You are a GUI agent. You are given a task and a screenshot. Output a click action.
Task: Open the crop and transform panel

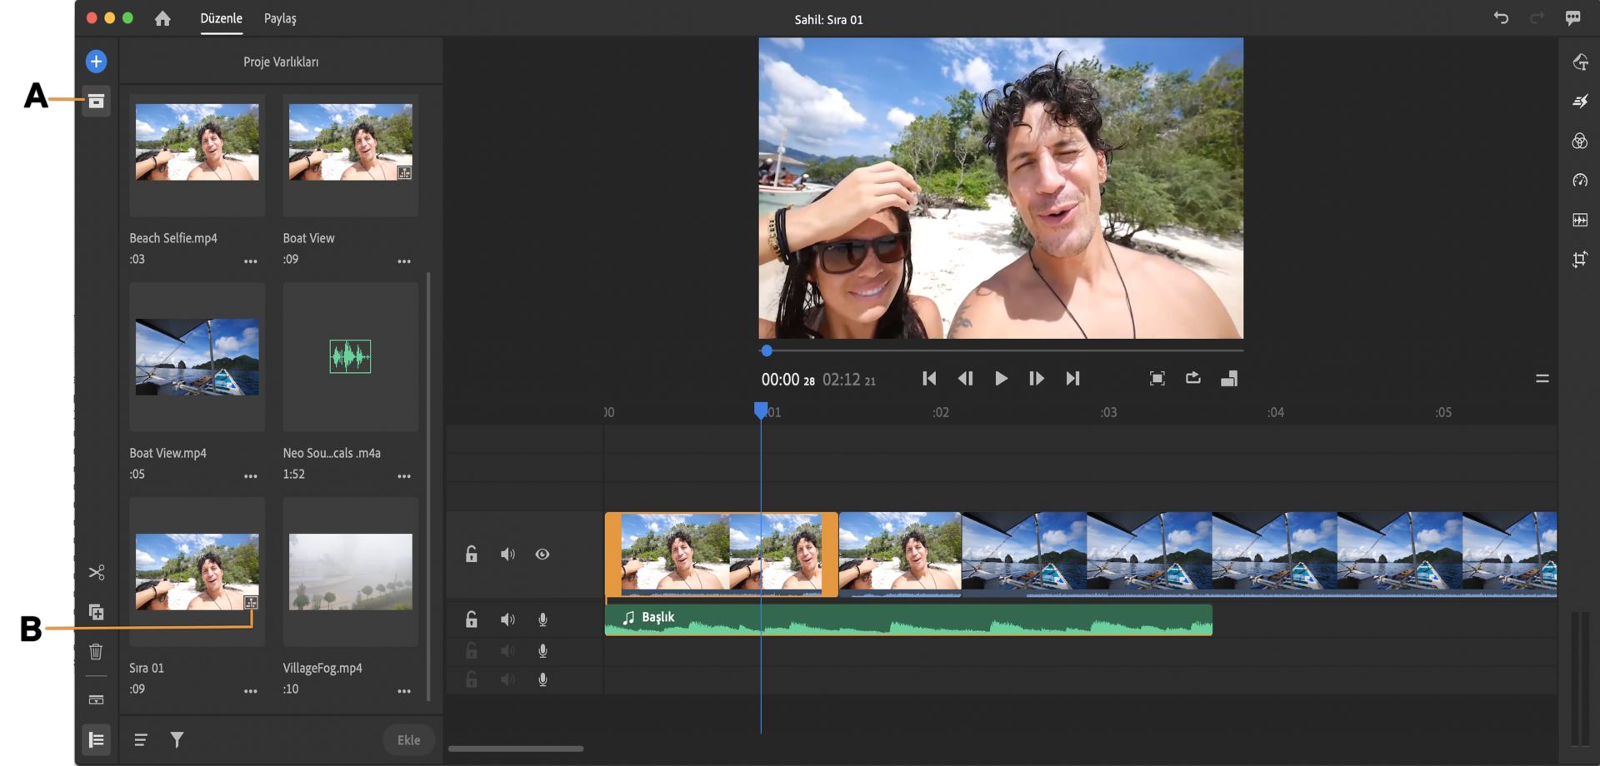coord(1579,260)
